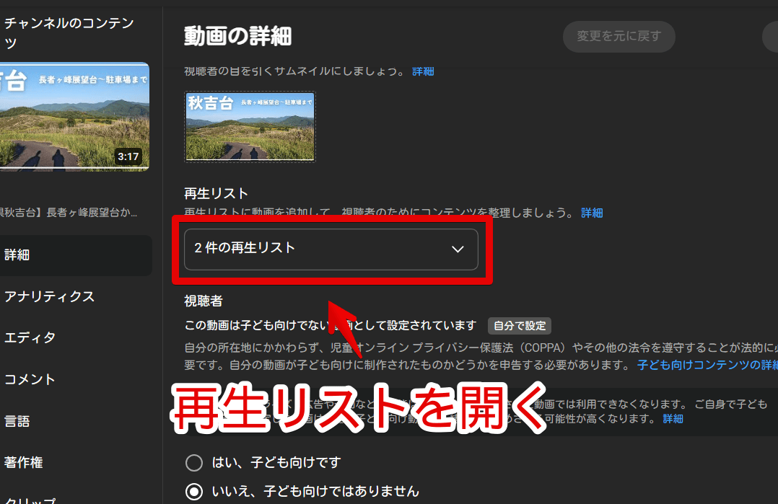Click the video title under the sidebar thumbnail
This screenshot has height=504, width=778.
tap(70, 213)
